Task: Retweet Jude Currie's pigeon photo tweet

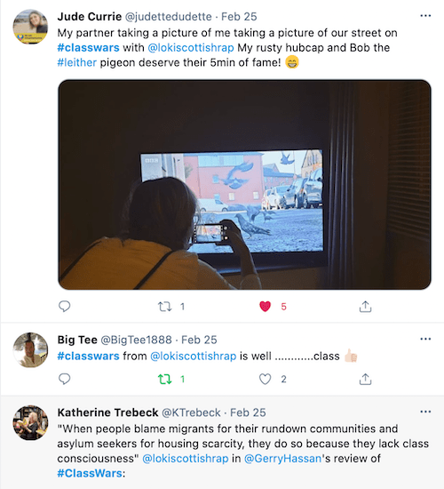Action: coord(164,307)
